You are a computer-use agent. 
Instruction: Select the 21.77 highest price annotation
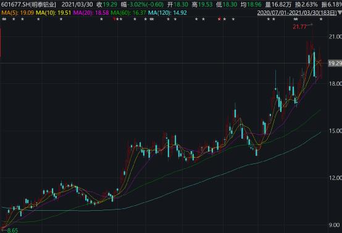[x=299, y=27]
